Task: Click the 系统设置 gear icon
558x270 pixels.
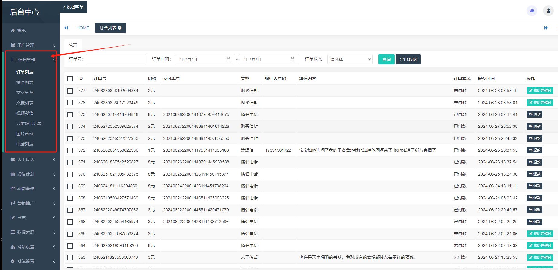Action: click(x=12, y=261)
